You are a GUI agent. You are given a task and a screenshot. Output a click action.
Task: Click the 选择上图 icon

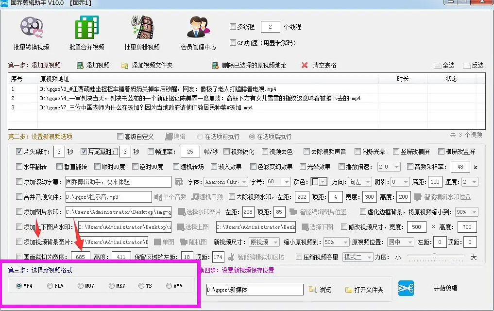[x=181, y=227]
